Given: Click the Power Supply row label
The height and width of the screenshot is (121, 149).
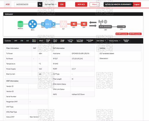Looking at the screenshot, I should point(11,69).
